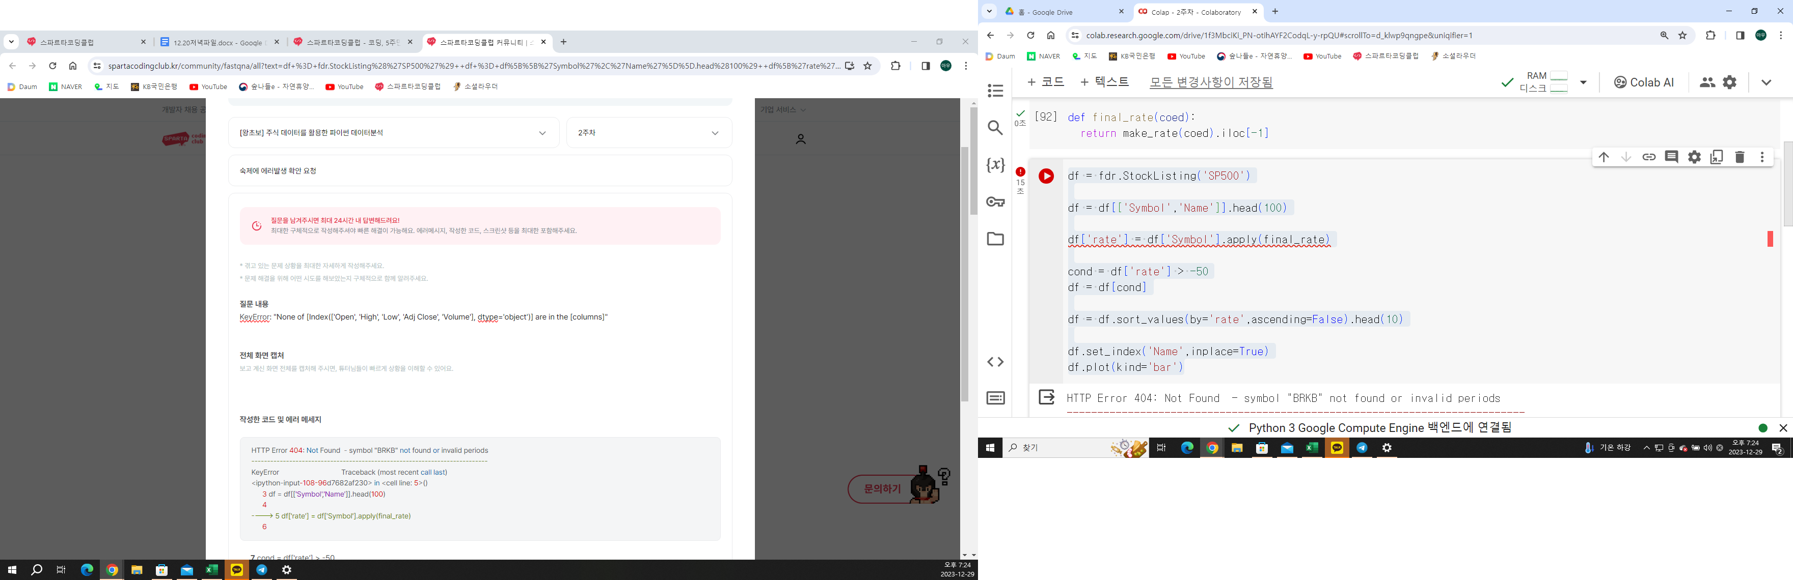Copy link to the selected cell
This screenshot has height=580, width=1793.
(1649, 157)
